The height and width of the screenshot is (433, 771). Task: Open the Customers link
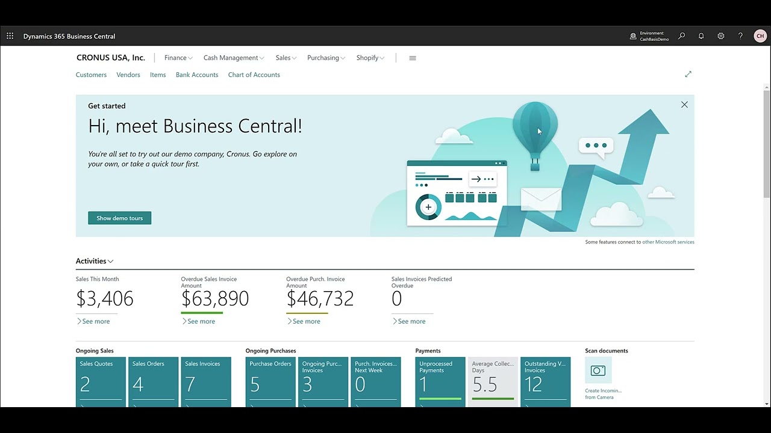[91, 75]
